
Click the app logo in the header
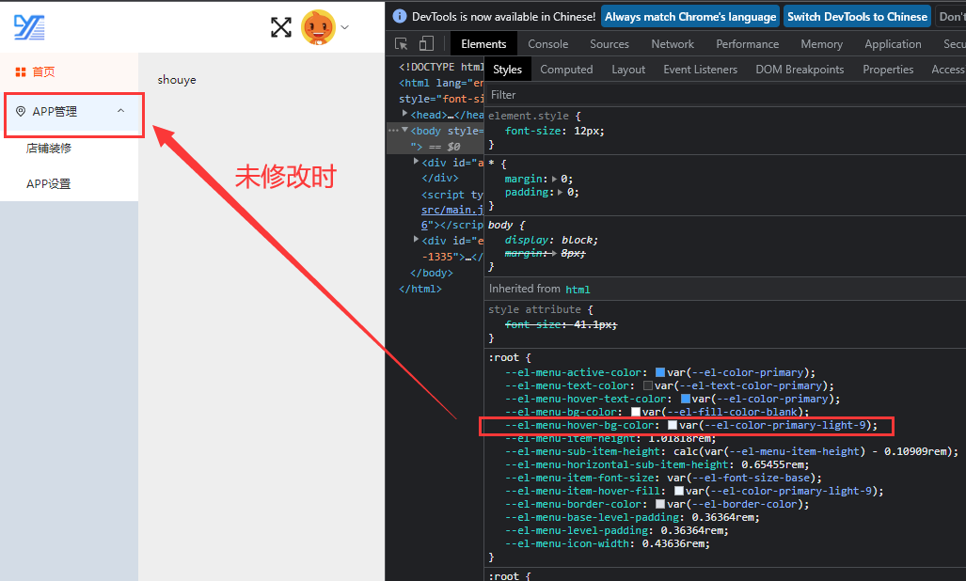tap(29, 27)
